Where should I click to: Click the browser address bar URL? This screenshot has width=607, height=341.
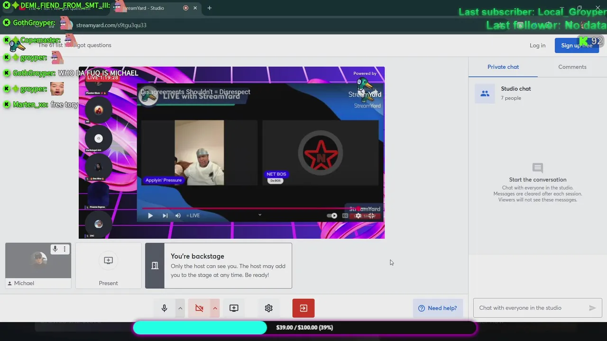tap(111, 25)
